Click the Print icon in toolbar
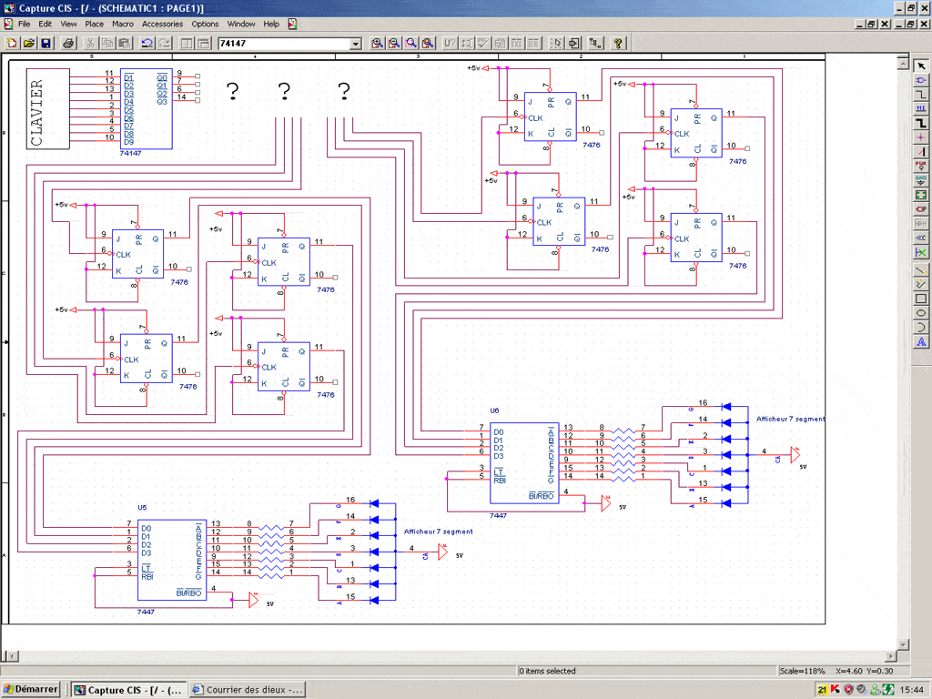The width and height of the screenshot is (932, 699). pyautogui.click(x=68, y=44)
